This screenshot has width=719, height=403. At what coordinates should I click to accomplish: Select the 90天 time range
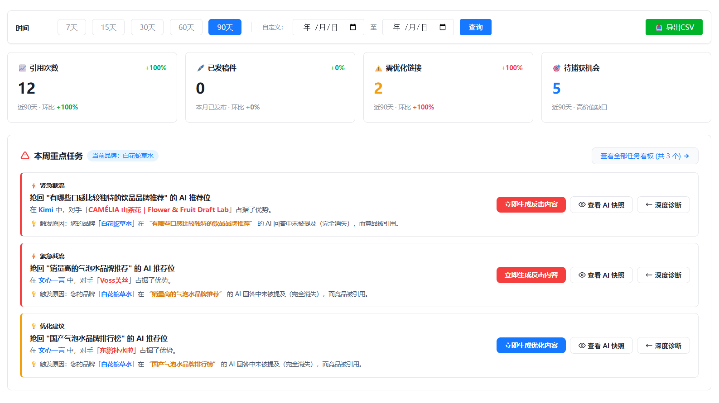(225, 27)
